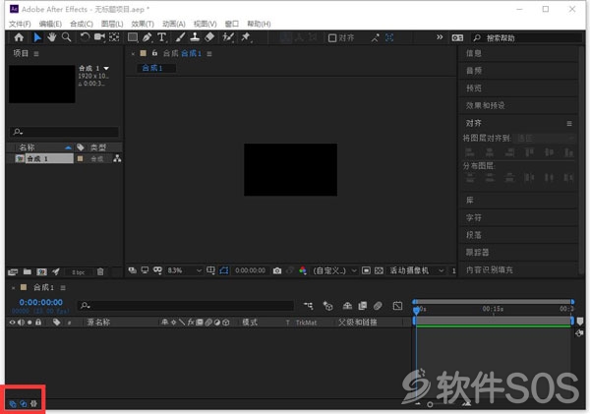
Task: Select the Clone Stamp tool
Action: pyautogui.click(x=195, y=37)
